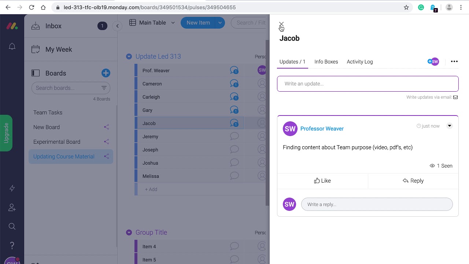The image size is (469, 264).
Task: Like Professor Weaver's update
Action: pos(322,181)
